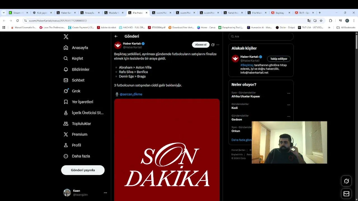Viewport: 358px width, 201px height.
Task: Open Canva bookmark in bookmarks bar
Action: [206, 27]
